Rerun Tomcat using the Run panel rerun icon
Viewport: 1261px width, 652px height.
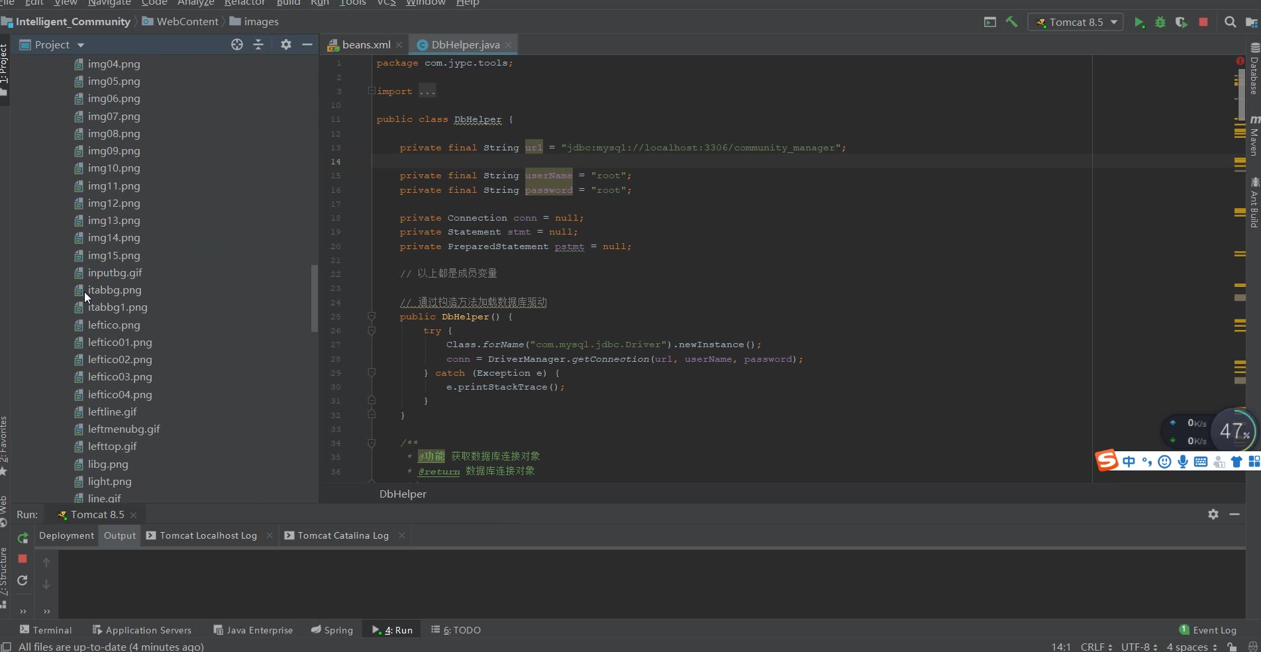pyautogui.click(x=23, y=537)
